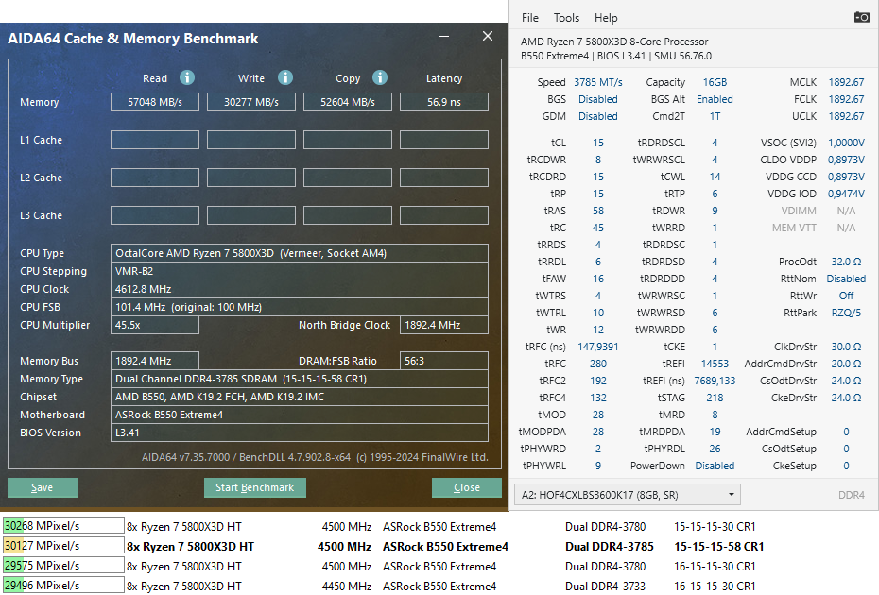This screenshot has height=595, width=879.
Task: Click the North Bridge Clock 1892.4 MHz field
Action: [x=444, y=325]
